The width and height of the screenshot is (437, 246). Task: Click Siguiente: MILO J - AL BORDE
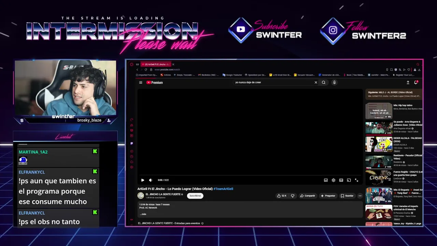pyautogui.click(x=394, y=94)
